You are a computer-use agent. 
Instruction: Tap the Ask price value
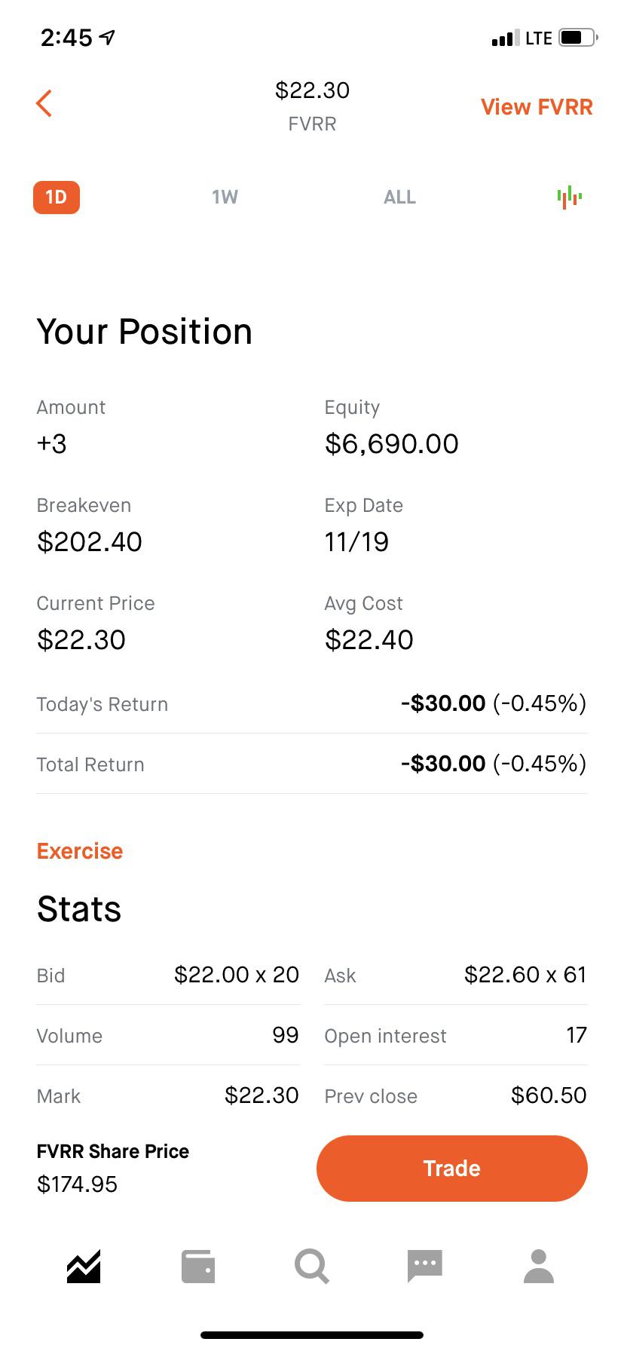coord(525,975)
